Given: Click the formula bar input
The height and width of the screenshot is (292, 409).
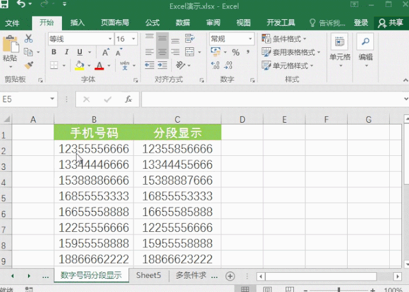Looking at the screenshot, I should [x=271, y=99].
